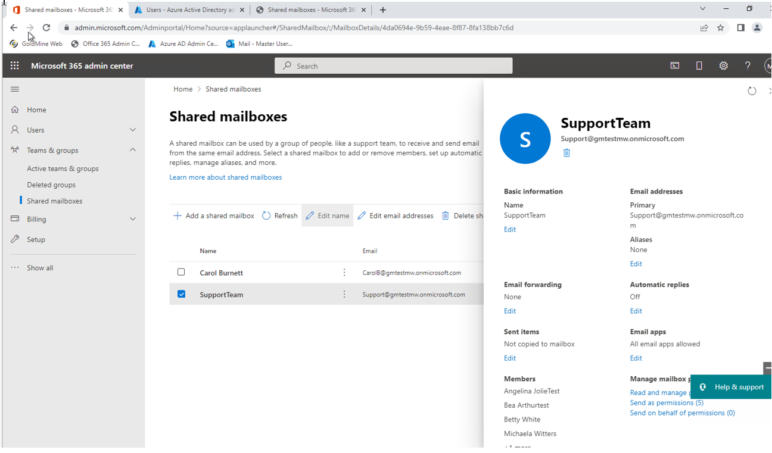Click inside the Search field at the top
The image size is (772, 453).
393,65
